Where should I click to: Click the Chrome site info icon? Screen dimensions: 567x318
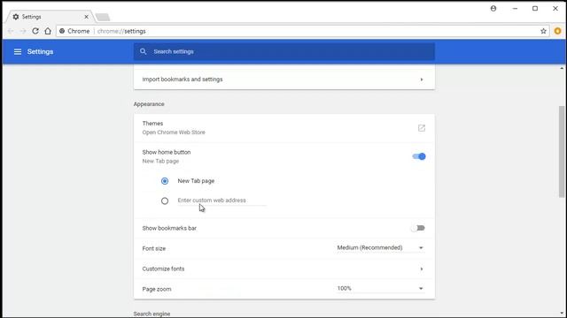[62, 31]
